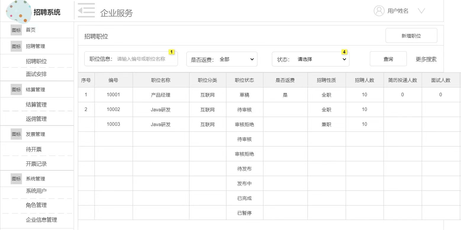461x230 pixels.
Task: Click the 图标 placeholder beside 系统管理
Action: pyautogui.click(x=16, y=179)
